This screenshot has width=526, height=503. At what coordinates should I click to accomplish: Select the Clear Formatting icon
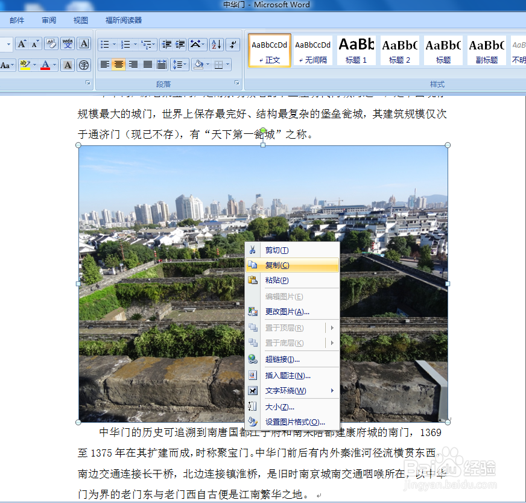tap(51, 43)
